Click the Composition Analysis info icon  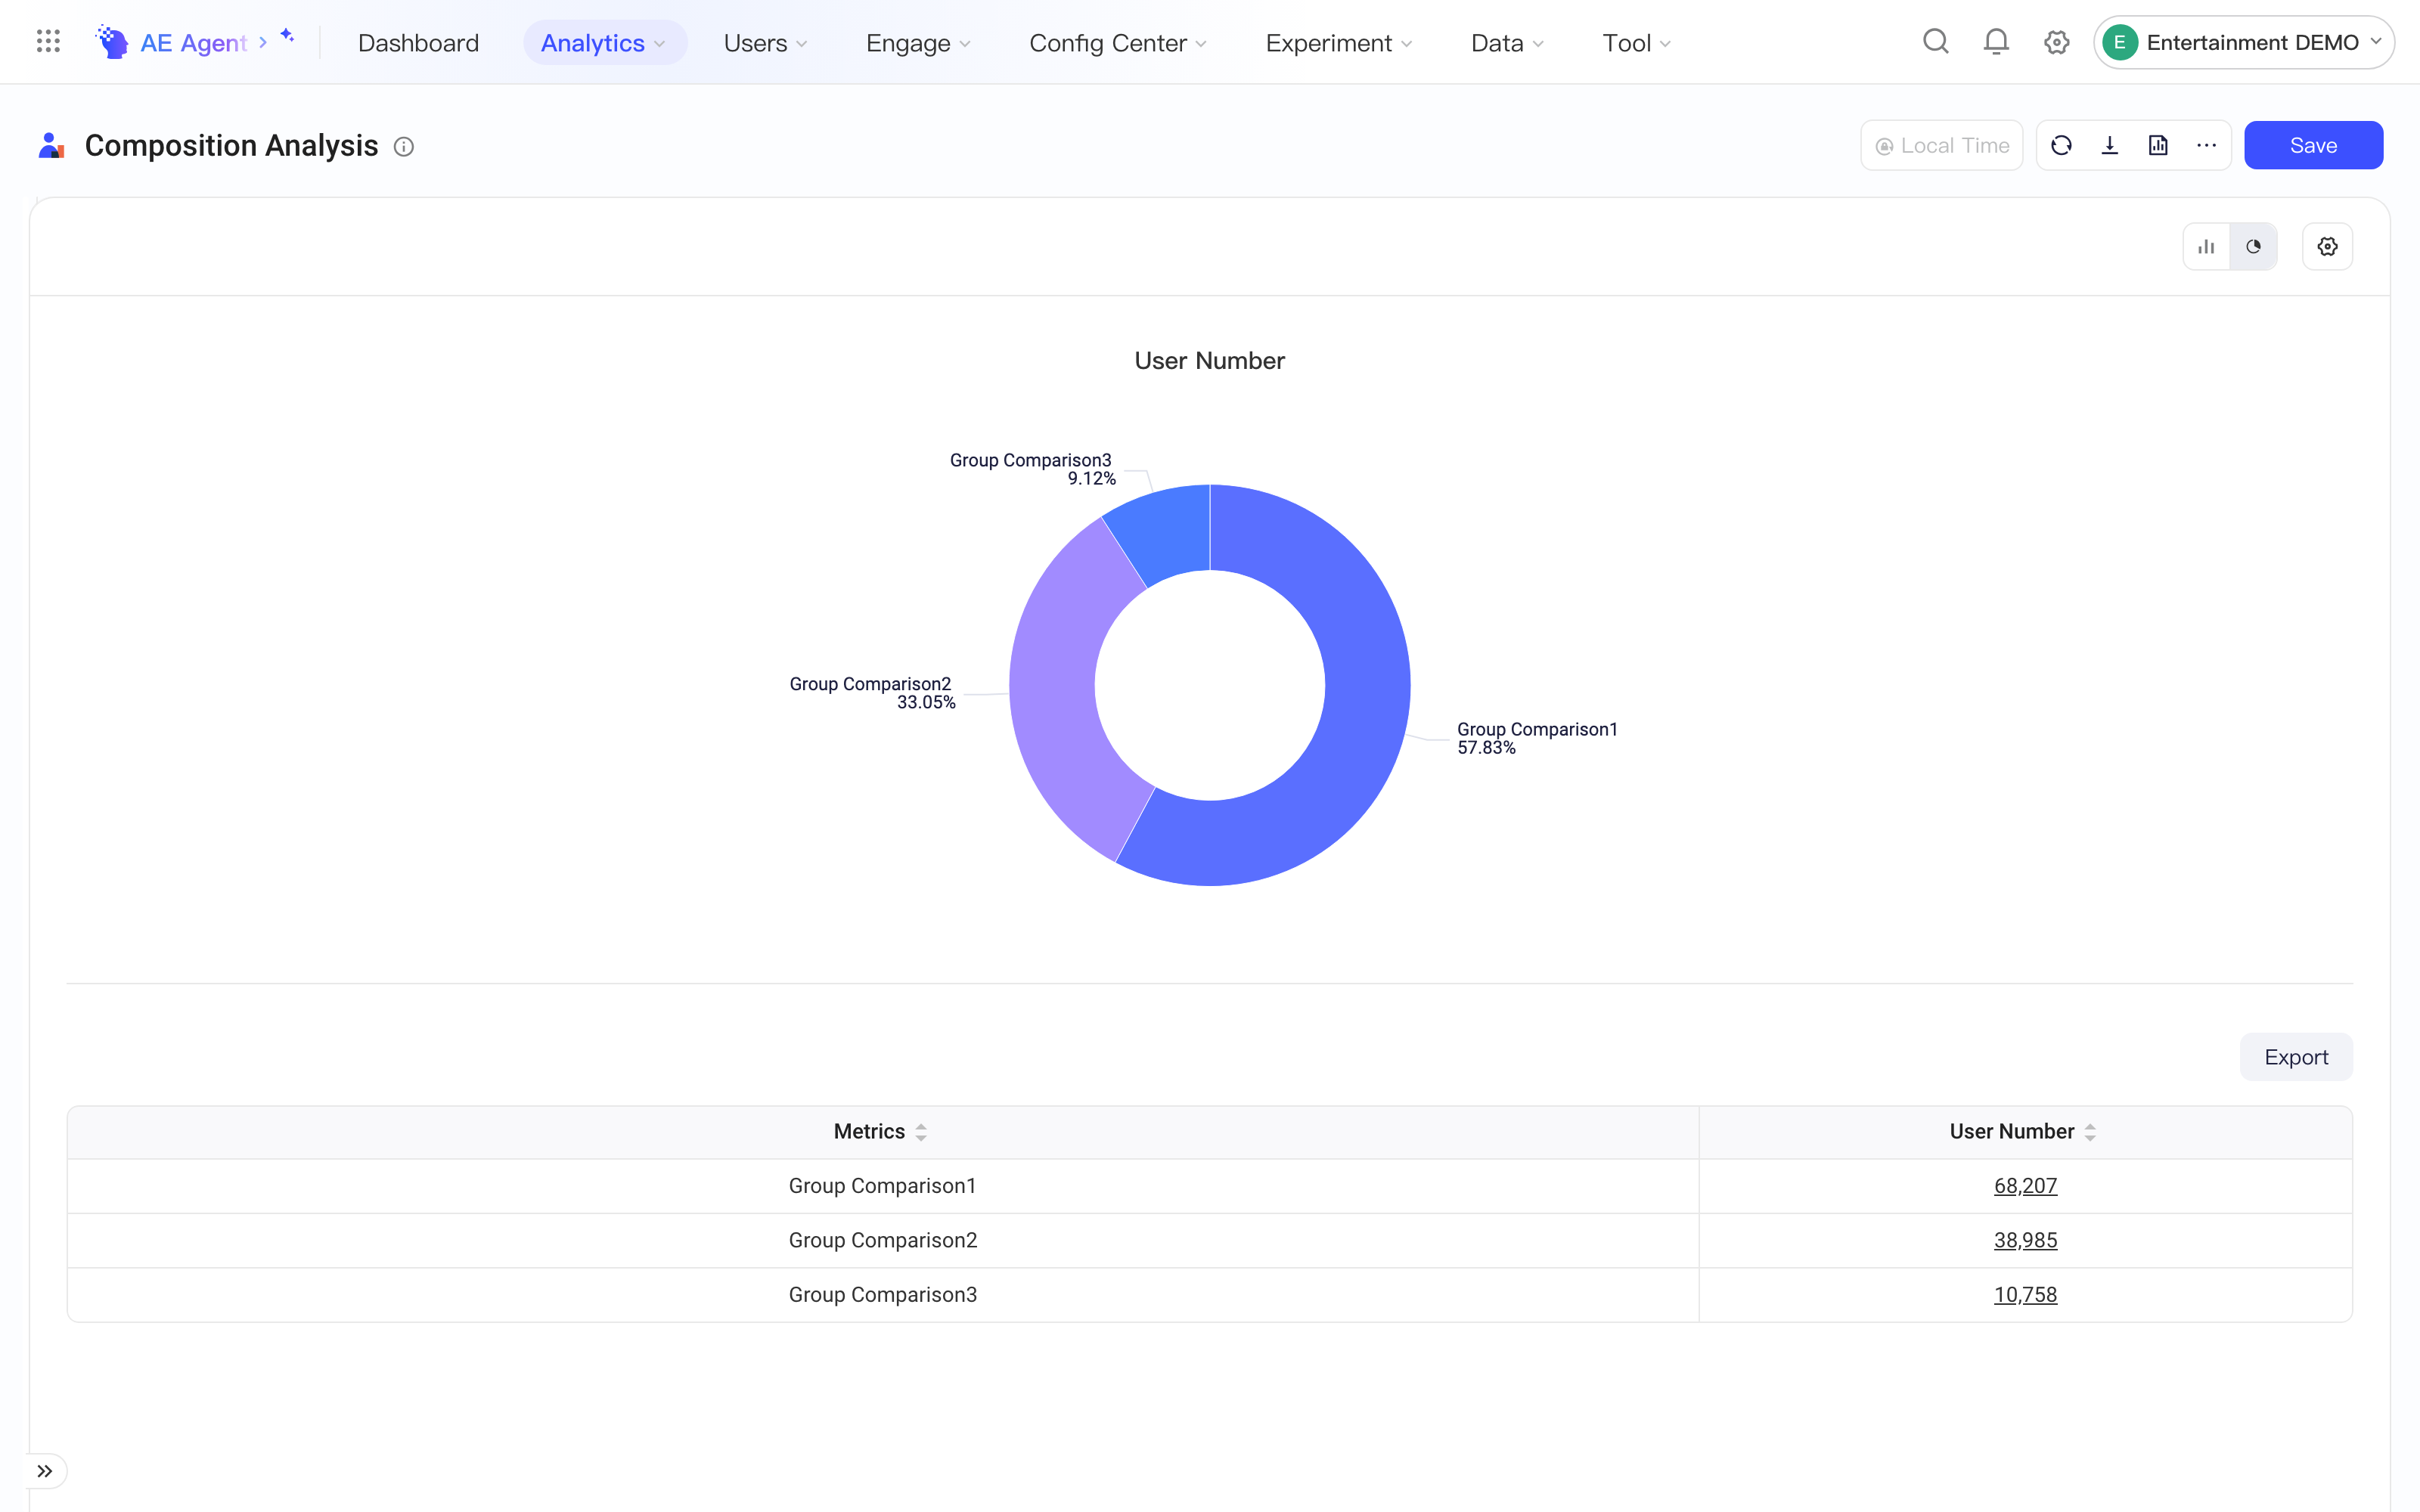(x=404, y=147)
